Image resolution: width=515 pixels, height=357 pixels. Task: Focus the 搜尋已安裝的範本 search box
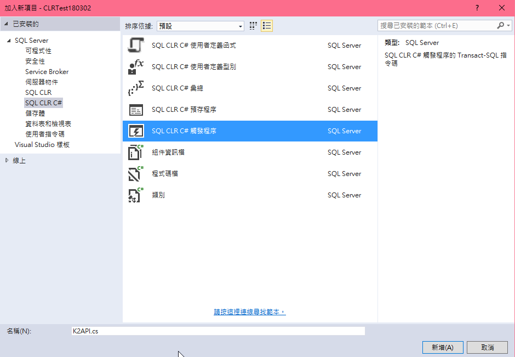tap(438, 25)
